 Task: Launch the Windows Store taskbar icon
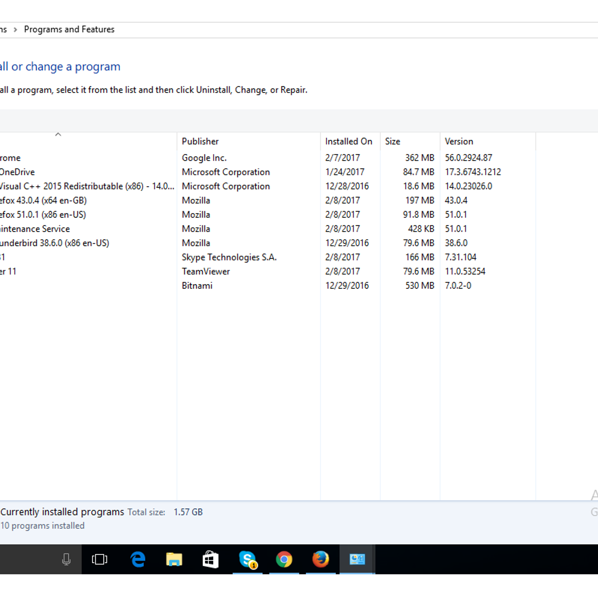pyautogui.click(x=210, y=559)
